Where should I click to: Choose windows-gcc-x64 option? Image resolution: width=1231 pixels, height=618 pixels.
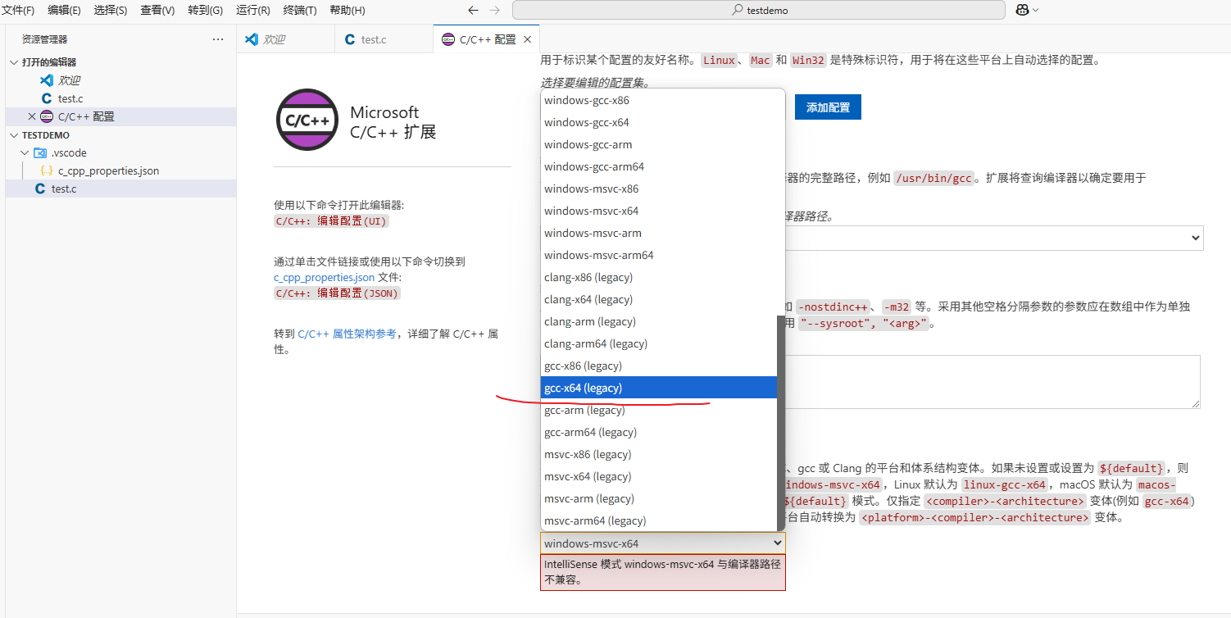(659, 122)
